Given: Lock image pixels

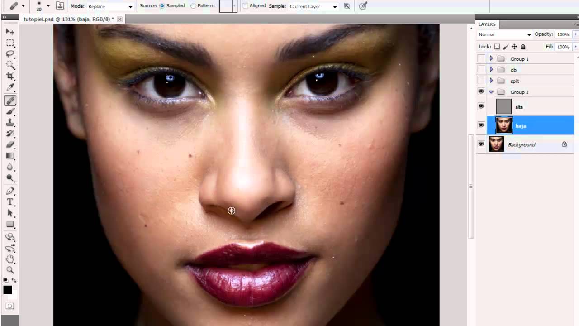Looking at the screenshot, I should 506,47.
